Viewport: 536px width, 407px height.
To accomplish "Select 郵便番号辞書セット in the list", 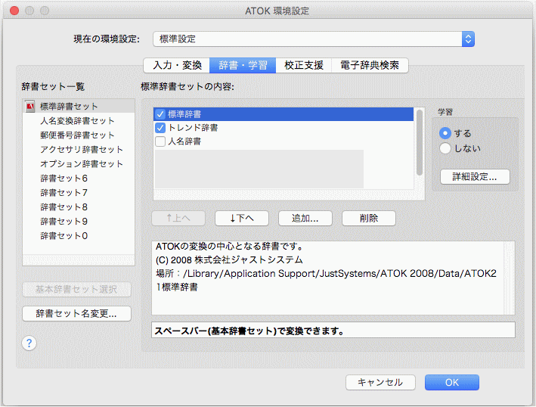I will pyautogui.click(x=79, y=135).
